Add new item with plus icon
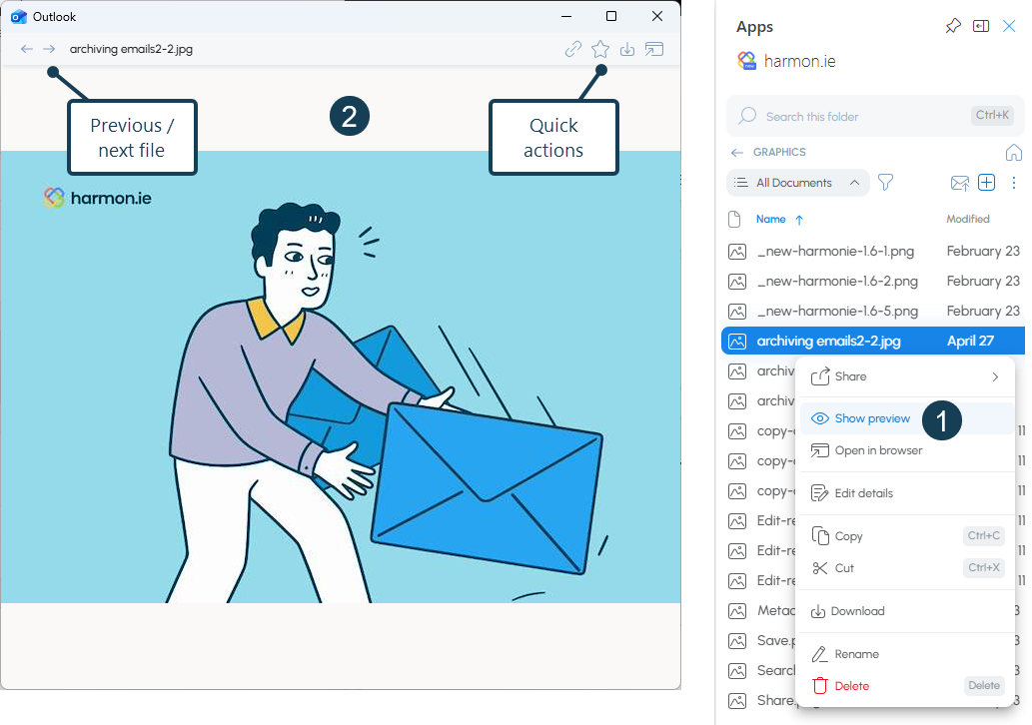Viewport: 1032px width, 725px height. pos(987,182)
